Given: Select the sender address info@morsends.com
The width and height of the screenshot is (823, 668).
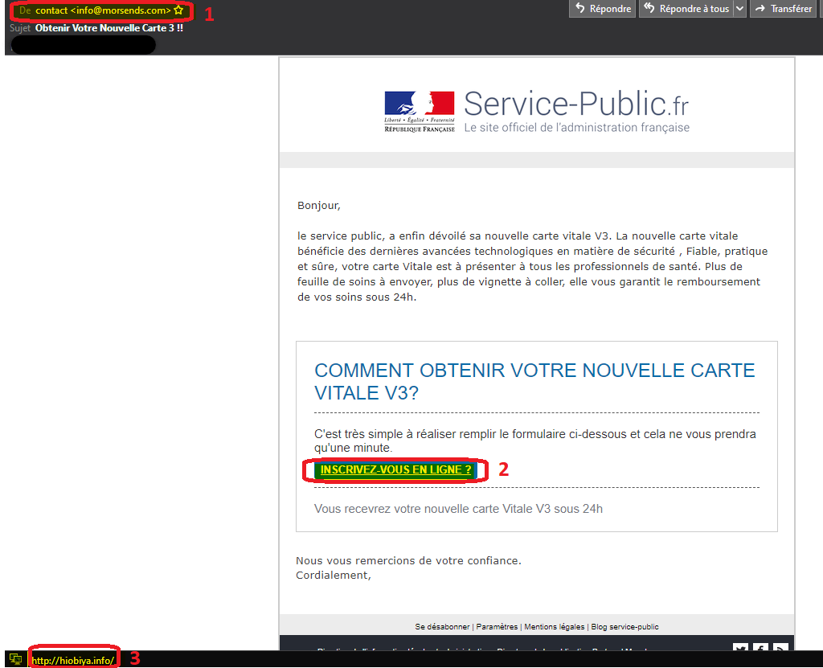Looking at the screenshot, I should pos(121,10).
